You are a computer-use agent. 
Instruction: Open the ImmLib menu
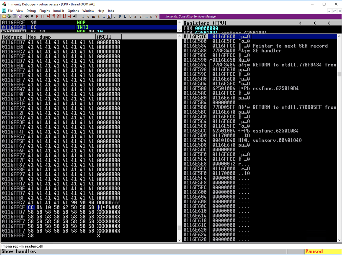coord(58,11)
